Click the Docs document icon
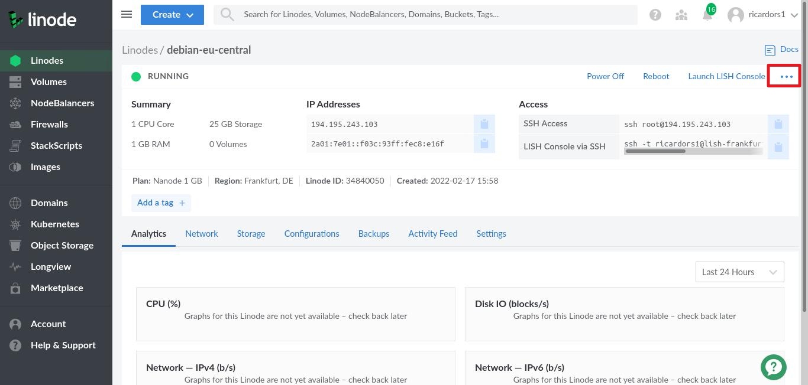808x385 pixels. click(770, 50)
